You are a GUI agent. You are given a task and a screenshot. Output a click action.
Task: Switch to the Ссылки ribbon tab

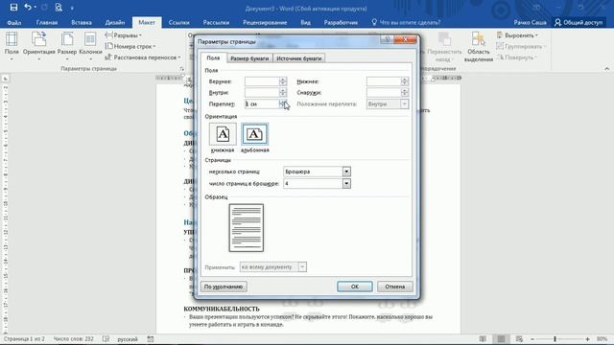179,22
